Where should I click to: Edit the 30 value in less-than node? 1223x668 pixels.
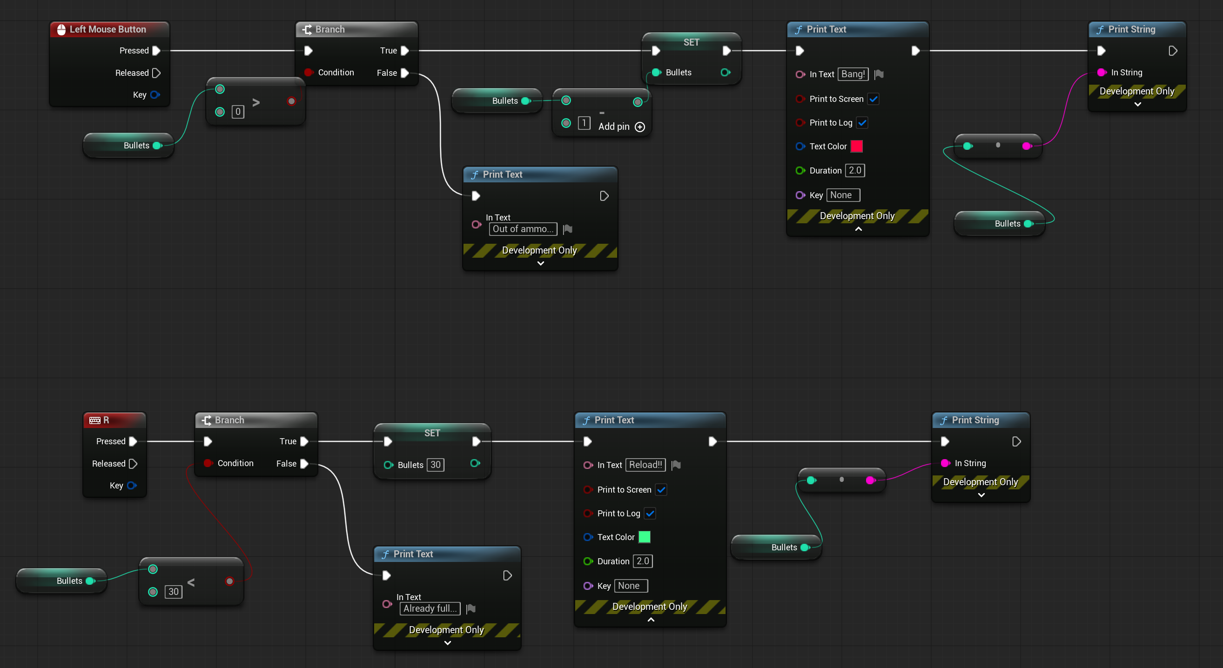point(173,592)
